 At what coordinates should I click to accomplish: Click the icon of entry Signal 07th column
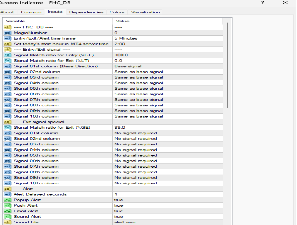[x=7, y=100]
